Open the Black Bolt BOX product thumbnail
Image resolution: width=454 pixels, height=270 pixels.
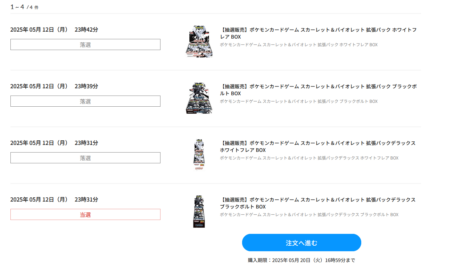tap(199, 98)
